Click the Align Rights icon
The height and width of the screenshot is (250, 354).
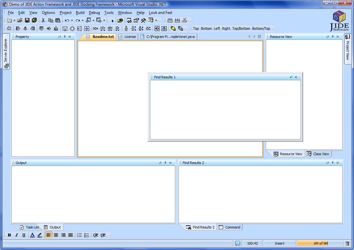(33, 28)
